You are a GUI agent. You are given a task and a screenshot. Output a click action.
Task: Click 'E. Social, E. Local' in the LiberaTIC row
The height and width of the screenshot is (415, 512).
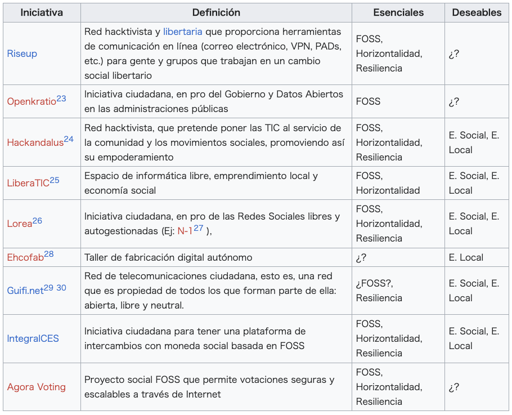tap(477, 184)
